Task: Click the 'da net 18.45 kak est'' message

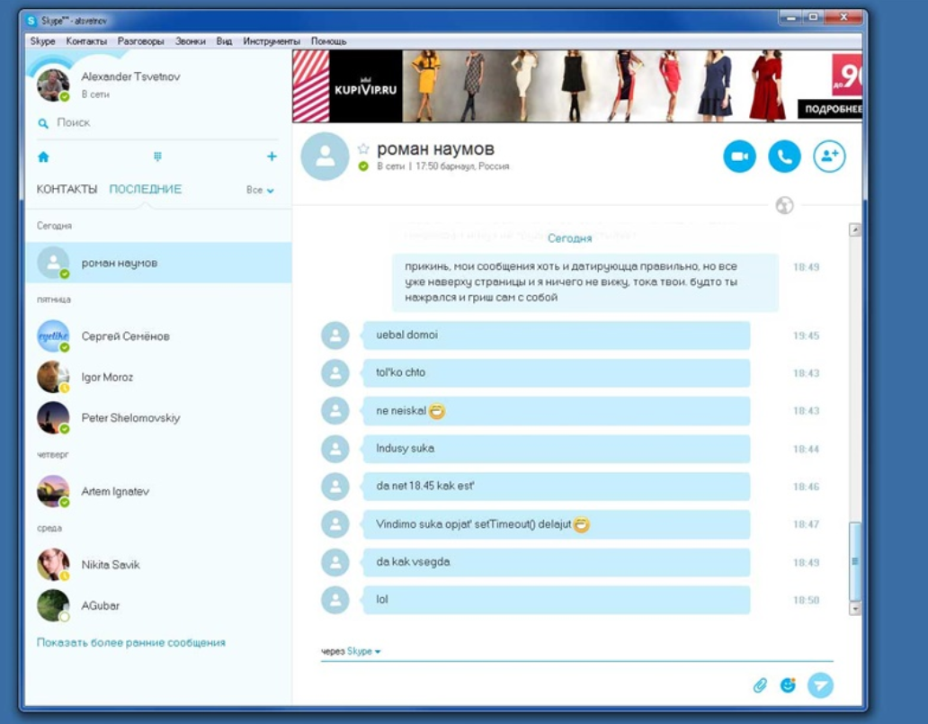Action: (557, 486)
